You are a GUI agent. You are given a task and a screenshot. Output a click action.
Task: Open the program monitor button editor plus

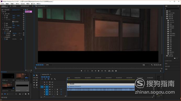tap(161, 71)
